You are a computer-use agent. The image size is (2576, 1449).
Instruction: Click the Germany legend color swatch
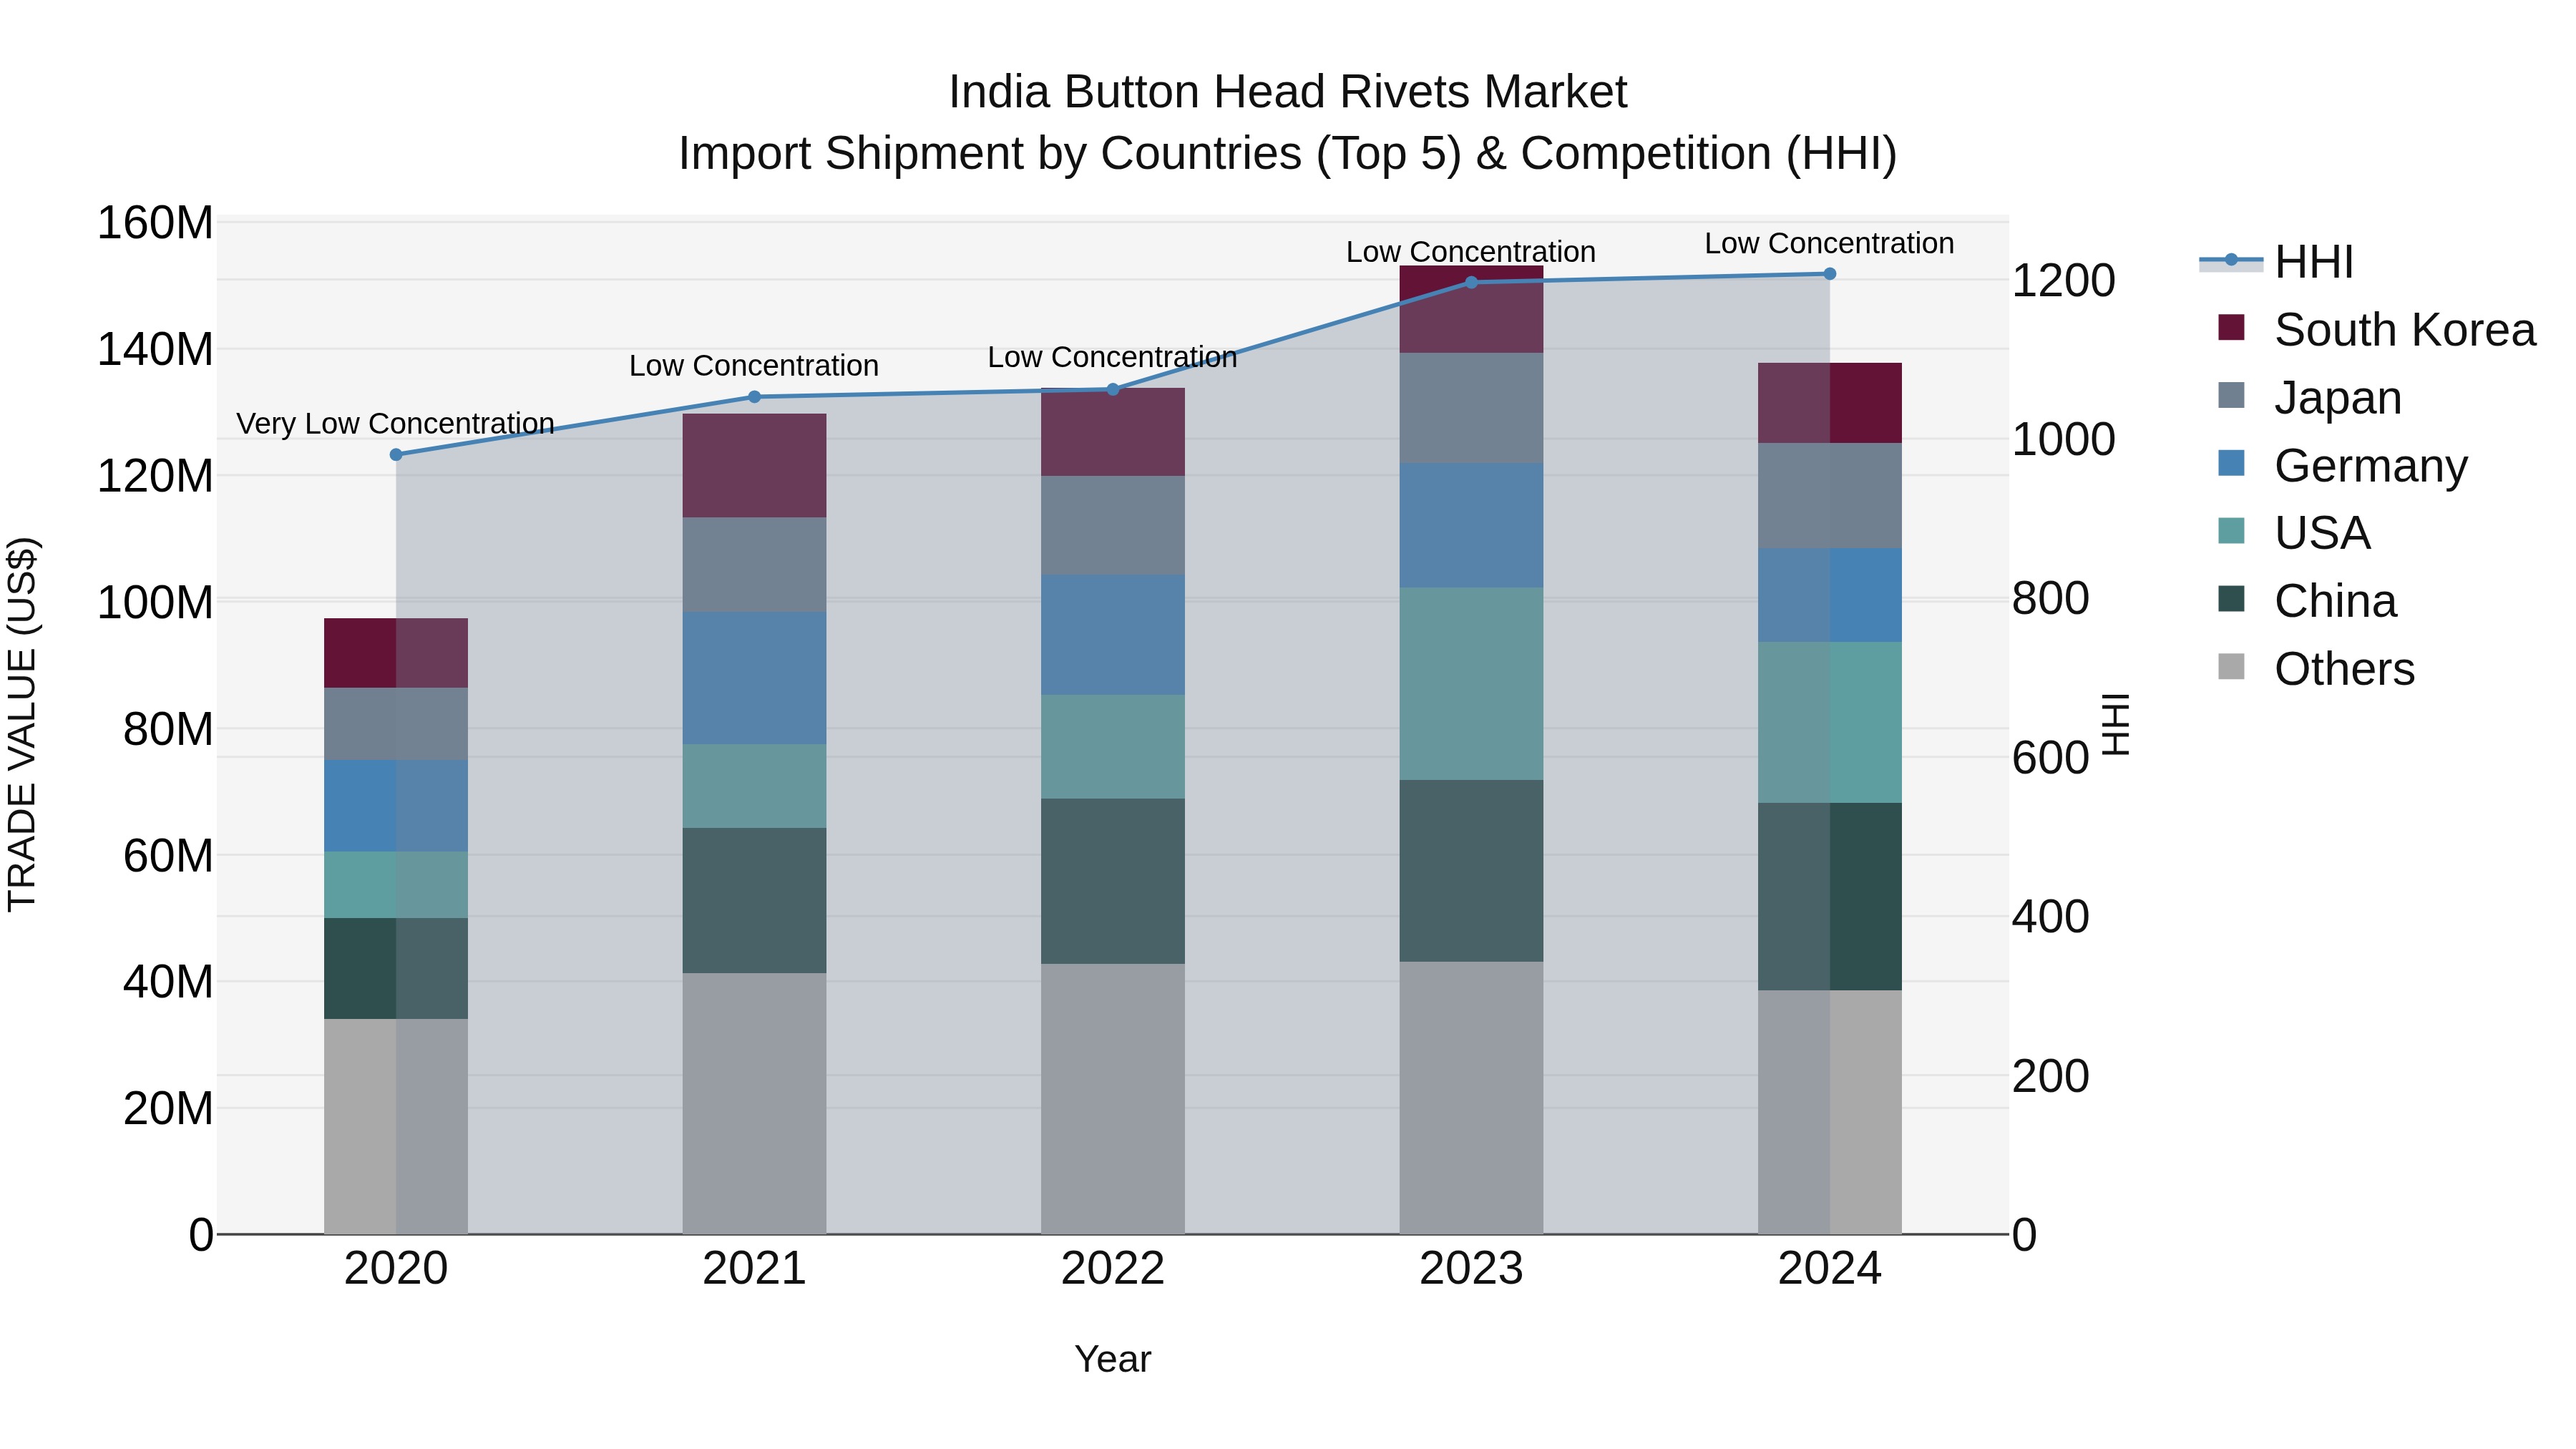coord(2231,463)
